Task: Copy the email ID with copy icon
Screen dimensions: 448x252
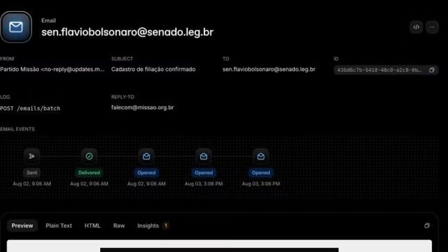Action: [432, 70]
